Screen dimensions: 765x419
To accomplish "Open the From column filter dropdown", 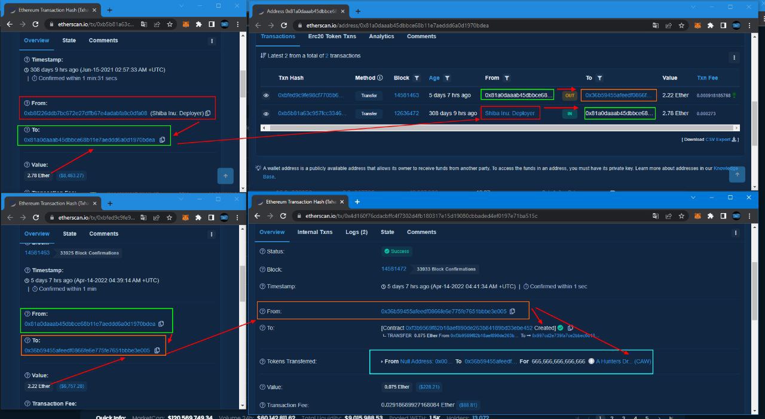I will (x=507, y=78).
